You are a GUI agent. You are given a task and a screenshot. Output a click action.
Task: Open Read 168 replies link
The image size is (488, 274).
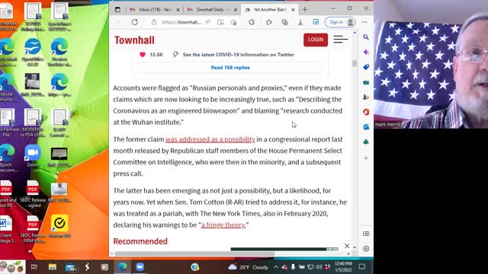coord(230,68)
